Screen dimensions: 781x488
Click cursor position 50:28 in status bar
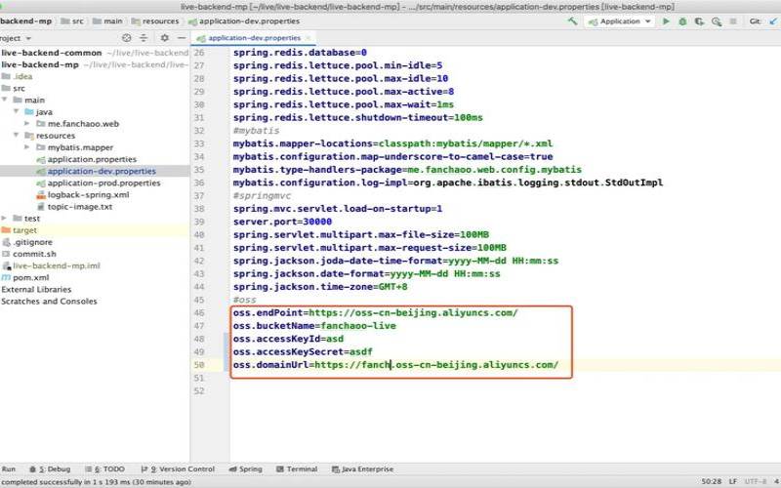coord(712,482)
